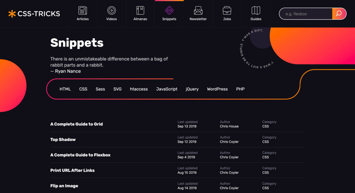This screenshot has height=193, width=355.
Task: Open Print URL After Links snippet
Action: tap(72, 170)
